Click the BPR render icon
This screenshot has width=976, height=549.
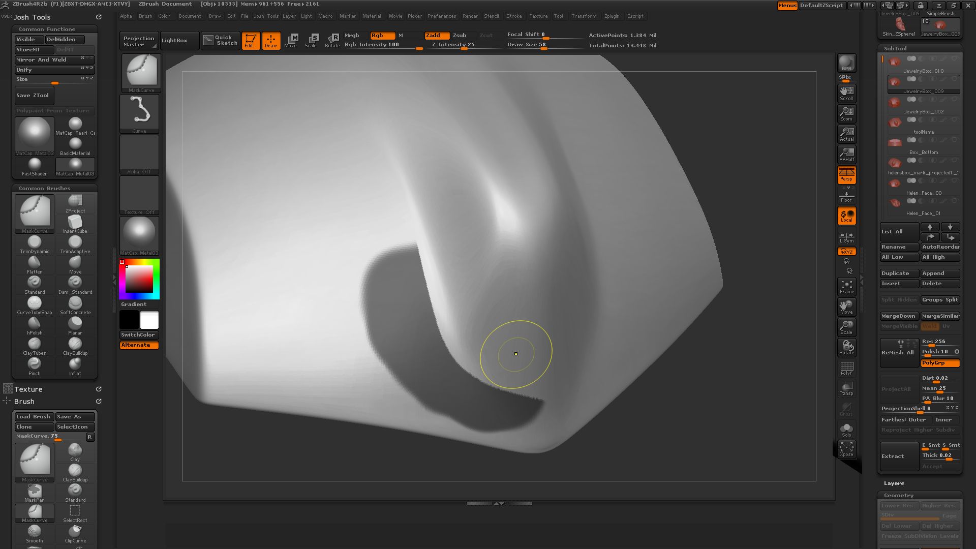pyautogui.click(x=846, y=63)
